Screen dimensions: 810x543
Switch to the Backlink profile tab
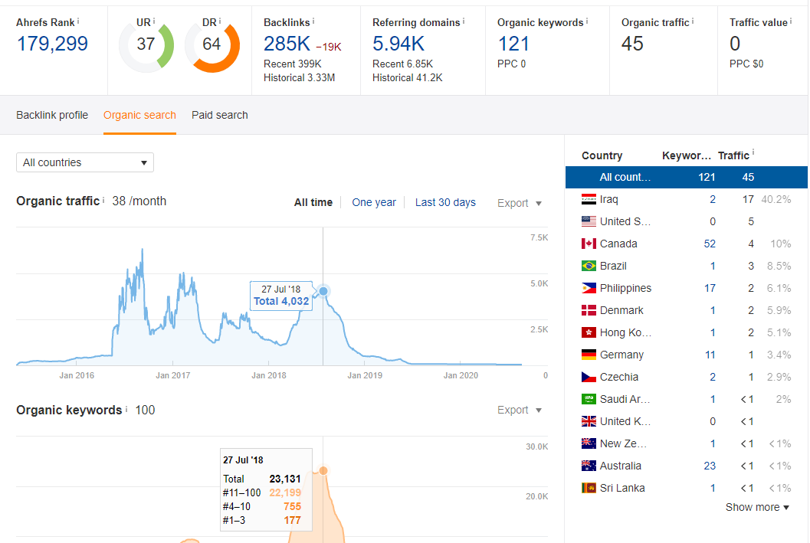pos(52,115)
